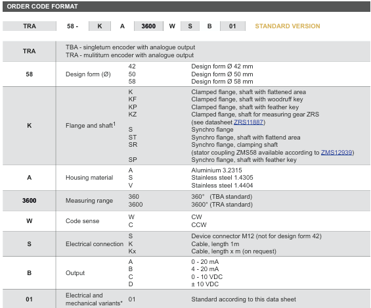Click 'Synchro flange, clamping shaft'

pos(234,145)
